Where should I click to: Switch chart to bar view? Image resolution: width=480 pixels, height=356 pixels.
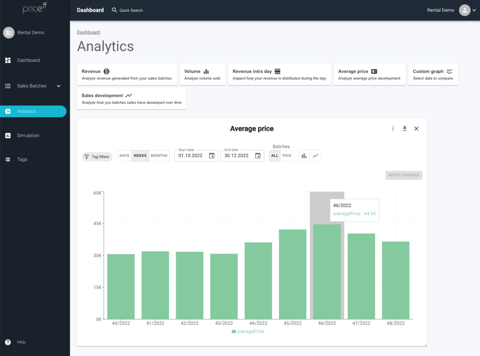[x=304, y=156]
